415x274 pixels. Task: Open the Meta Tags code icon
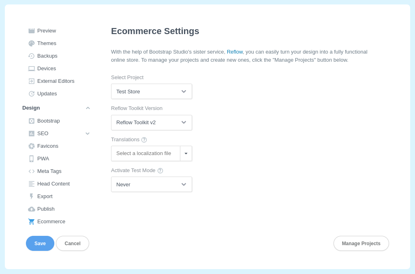[31, 171]
